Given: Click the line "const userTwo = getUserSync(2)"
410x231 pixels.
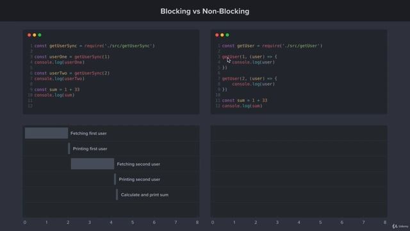Looking at the screenshot, I should [x=72, y=73].
